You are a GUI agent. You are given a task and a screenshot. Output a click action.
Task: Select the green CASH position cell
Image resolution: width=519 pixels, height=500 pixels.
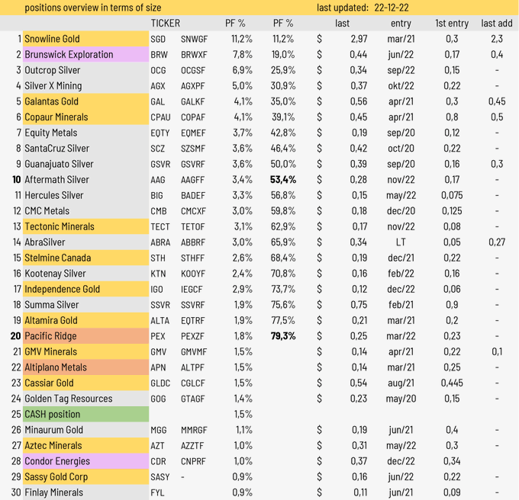(x=52, y=414)
